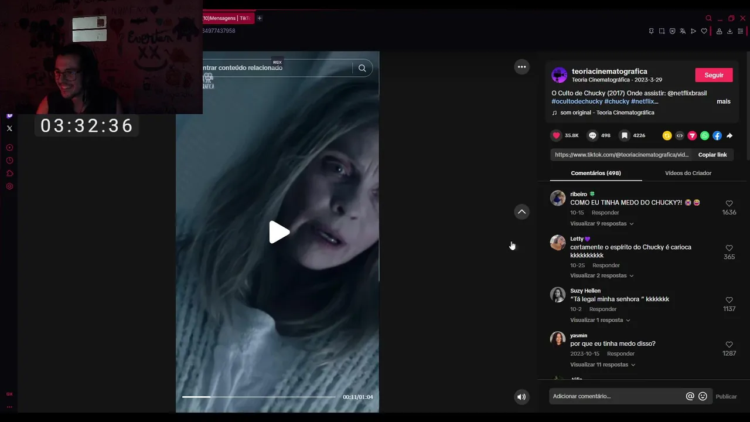Viewport: 750px width, 422px height.
Task: Share the video via WhatsApp icon
Action: (x=704, y=135)
